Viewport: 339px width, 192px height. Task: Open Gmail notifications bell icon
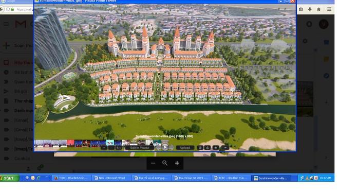pyautogui.click(x=309, y=24)
